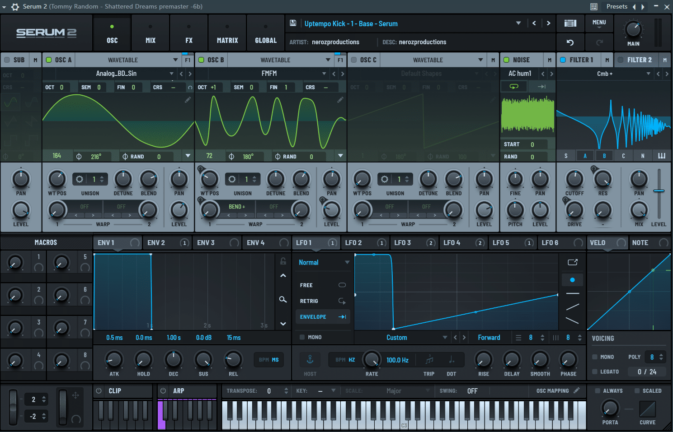The height and width of the screenshot is (432, 673).
Task: Click the envelope zoom magnifier icon
Action: (x=283, y=299)
